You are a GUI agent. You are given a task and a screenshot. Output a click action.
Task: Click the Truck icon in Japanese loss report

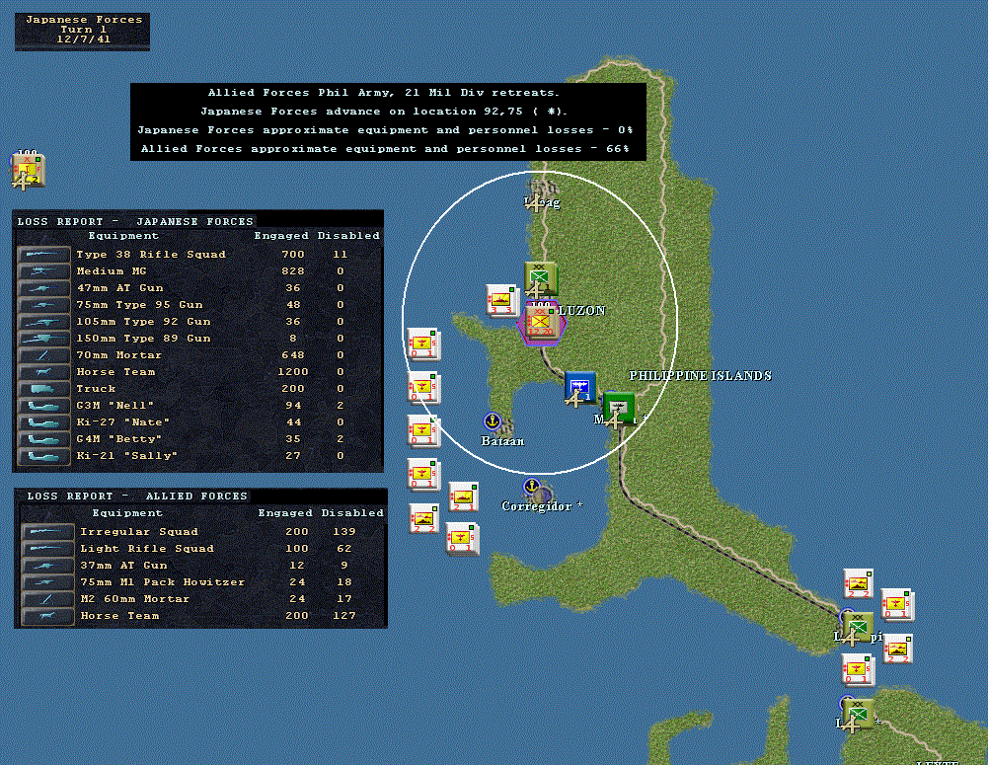click(x=44, y=389)
